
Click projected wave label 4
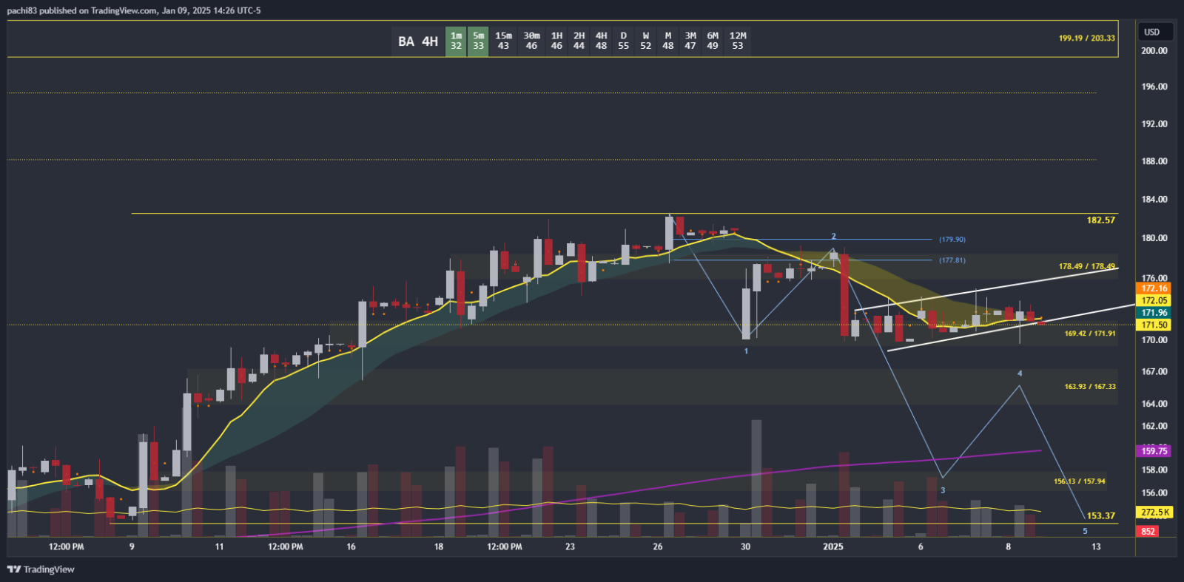1020,373
